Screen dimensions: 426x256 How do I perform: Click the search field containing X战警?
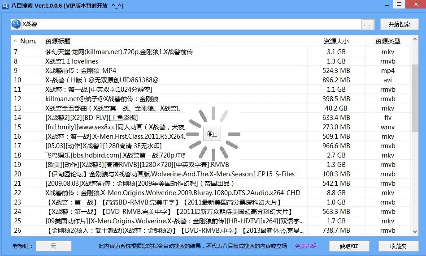point(191,24)
